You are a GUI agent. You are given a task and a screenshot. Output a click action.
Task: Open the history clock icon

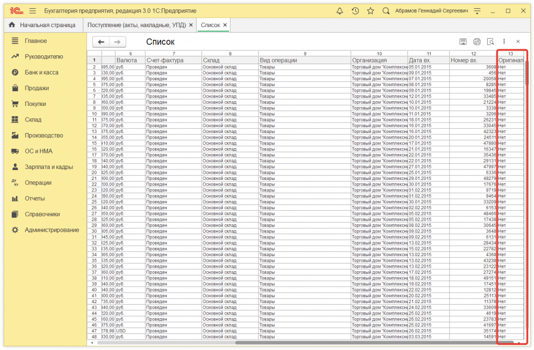coord(355,11)
